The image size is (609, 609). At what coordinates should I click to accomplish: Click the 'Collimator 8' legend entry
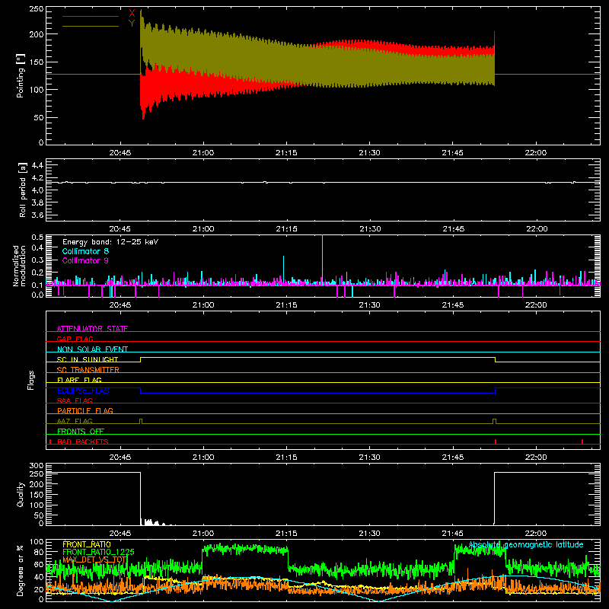tap(85, 251)
